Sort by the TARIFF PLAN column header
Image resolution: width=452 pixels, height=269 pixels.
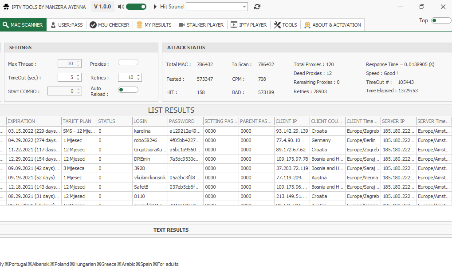coord(79,121)
